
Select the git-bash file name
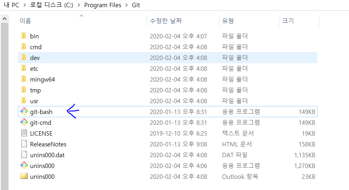point(41,112)
